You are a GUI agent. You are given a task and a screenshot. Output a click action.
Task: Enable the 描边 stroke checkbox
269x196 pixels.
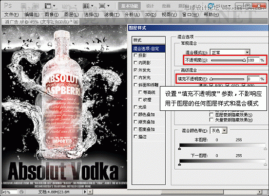pos(135,137)
